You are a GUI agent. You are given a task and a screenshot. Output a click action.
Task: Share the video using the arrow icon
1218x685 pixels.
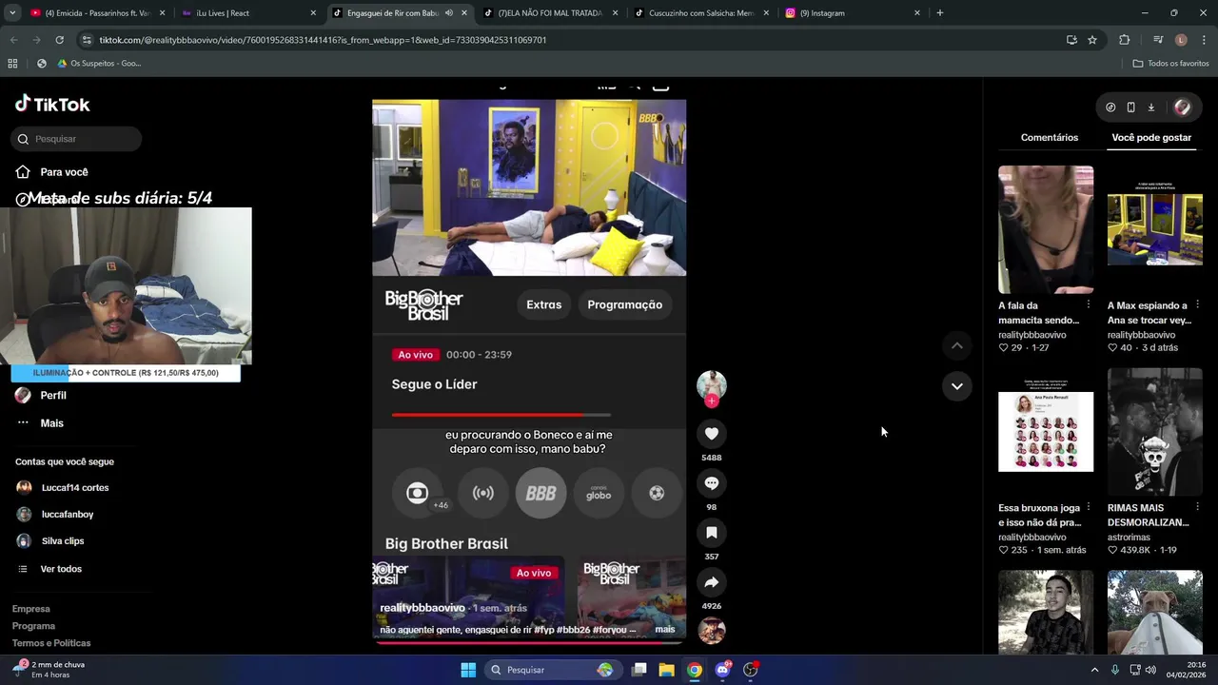[x=711, y=582]
